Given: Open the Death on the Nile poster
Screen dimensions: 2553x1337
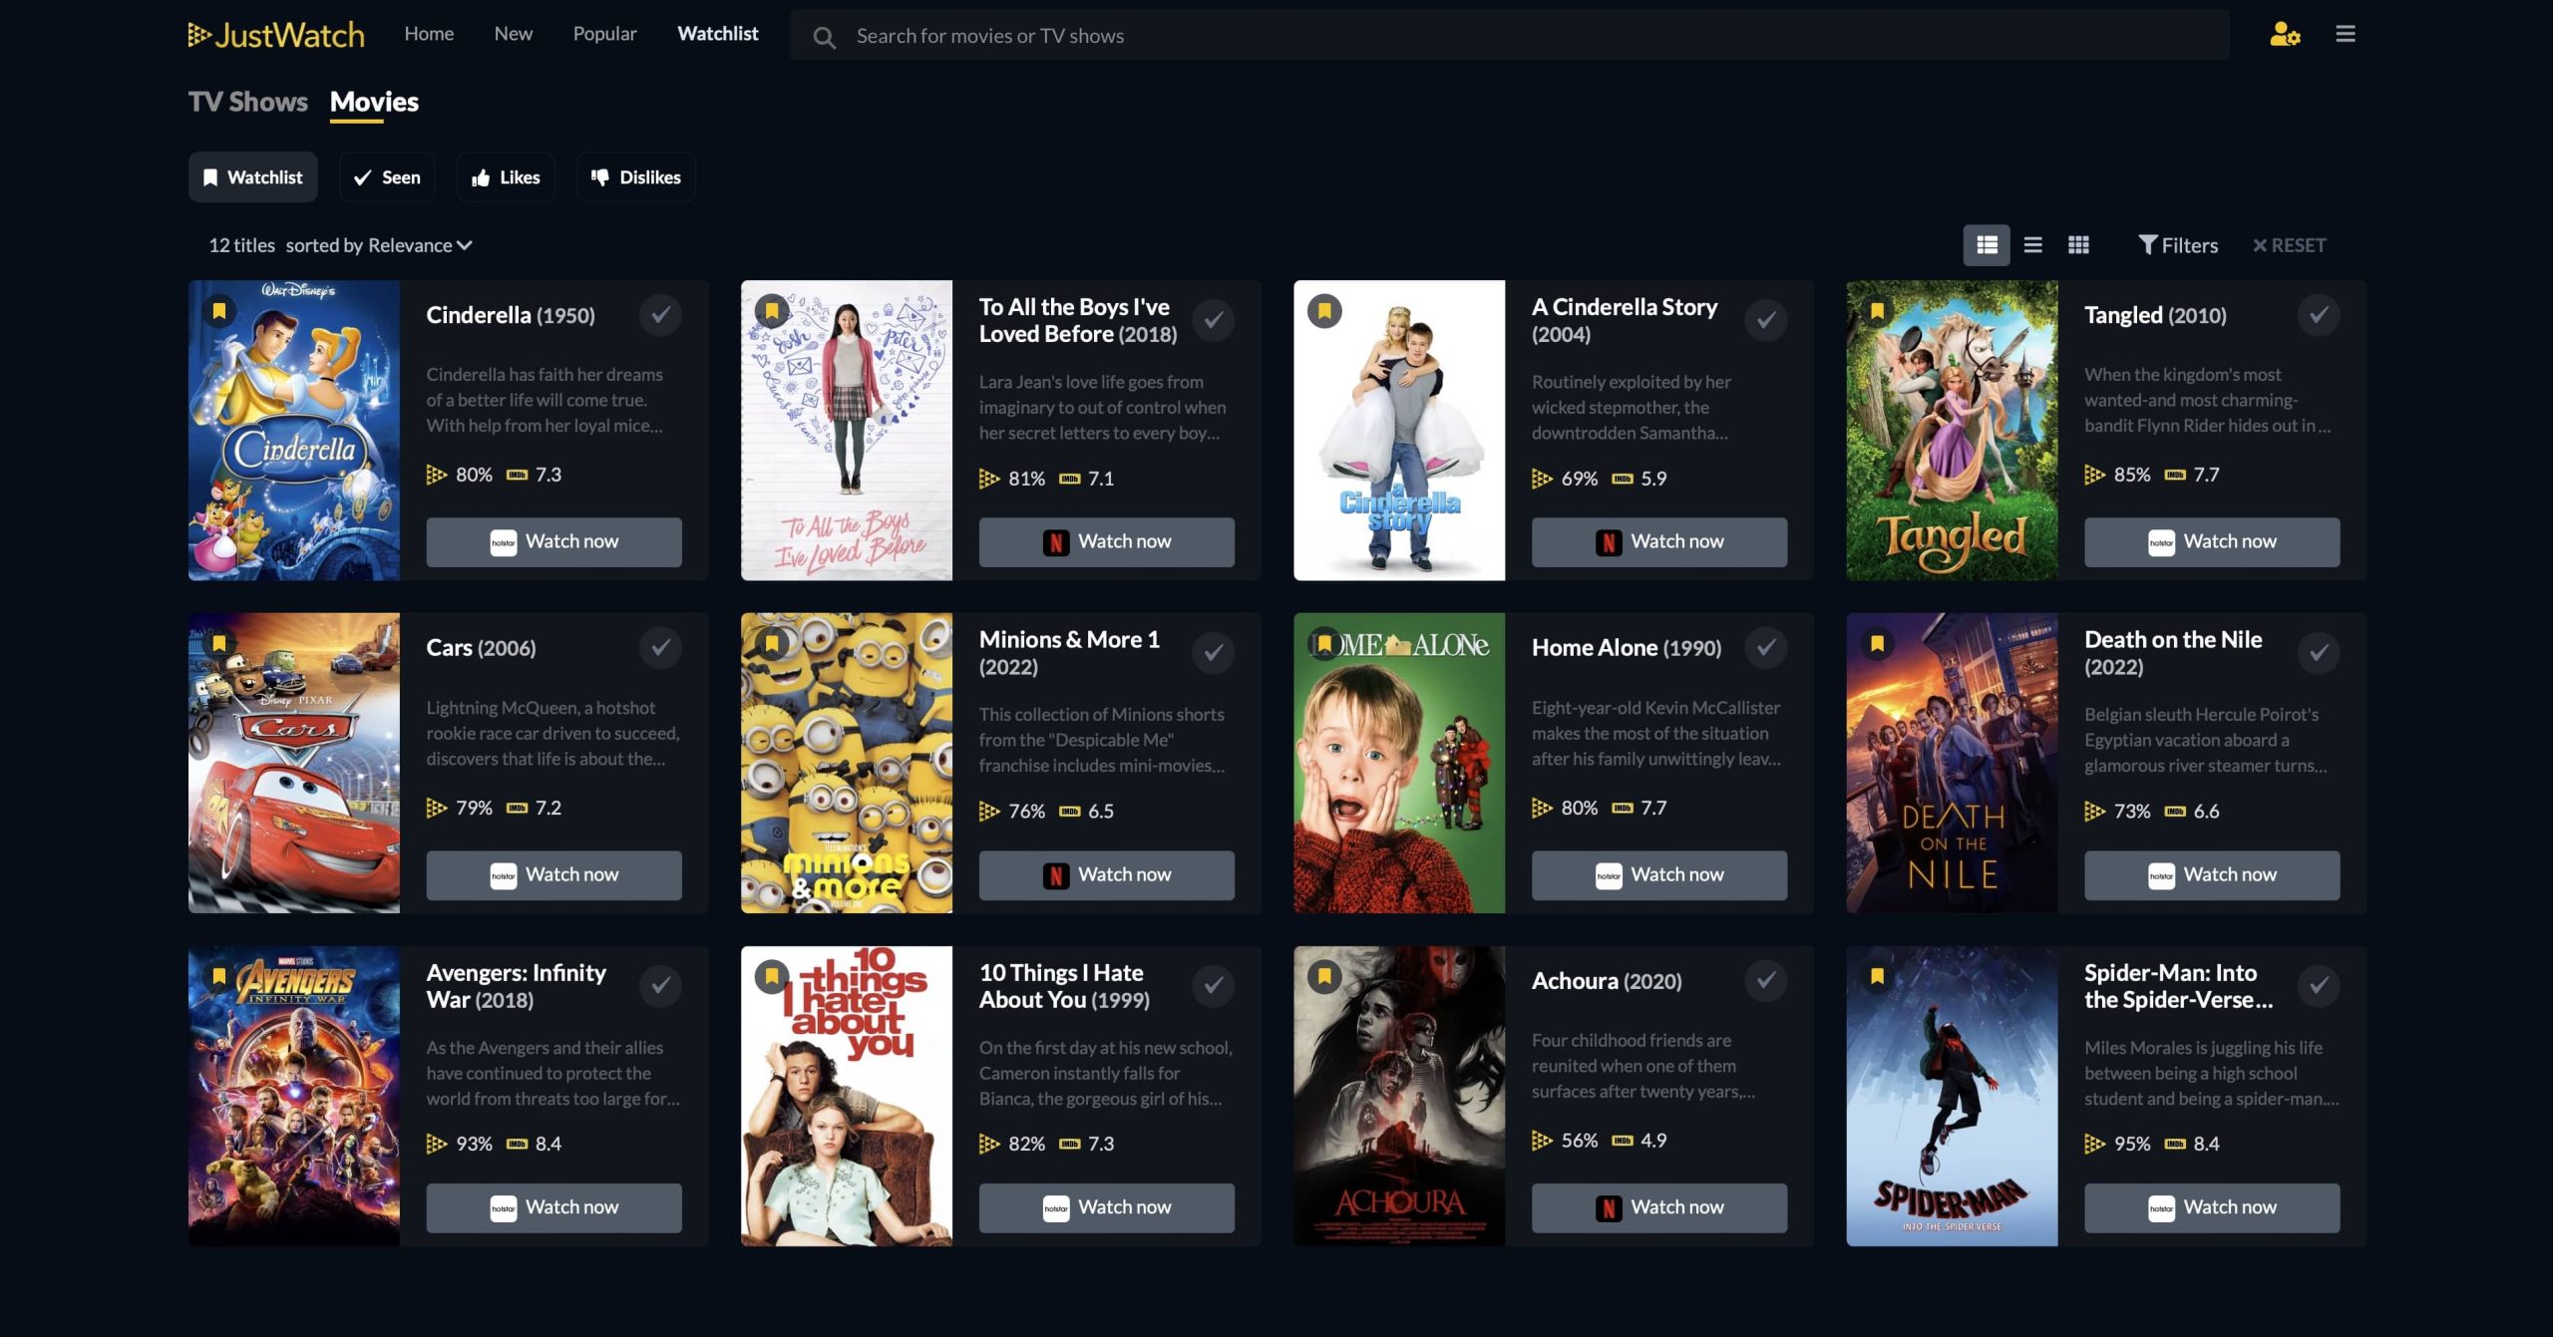Looking at the screenshot, I should point(1951,763).
